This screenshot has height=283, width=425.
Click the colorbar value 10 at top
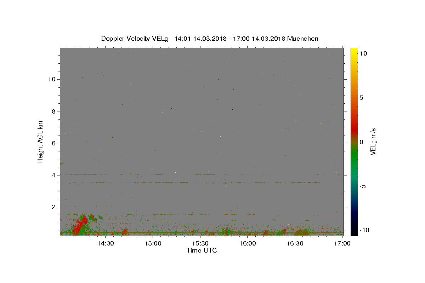coord(363,53)
